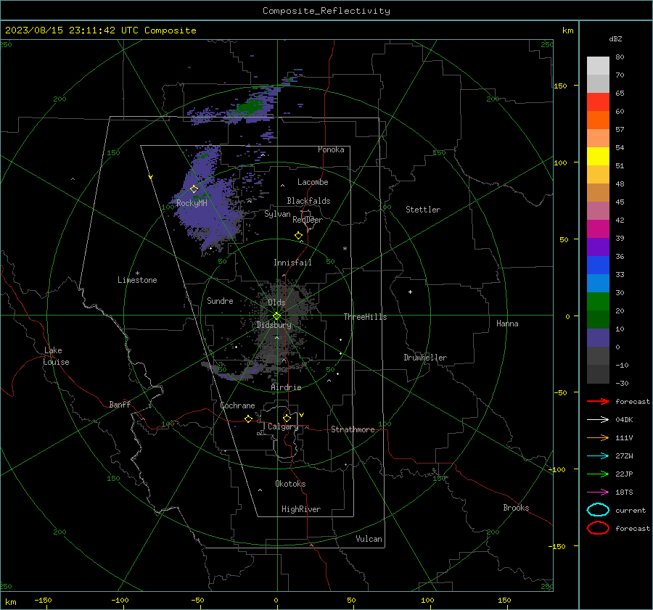The image size is (653, 610).
Task: Click the yellow diamond marker above Calgary
Action: (x=287, y=418)
